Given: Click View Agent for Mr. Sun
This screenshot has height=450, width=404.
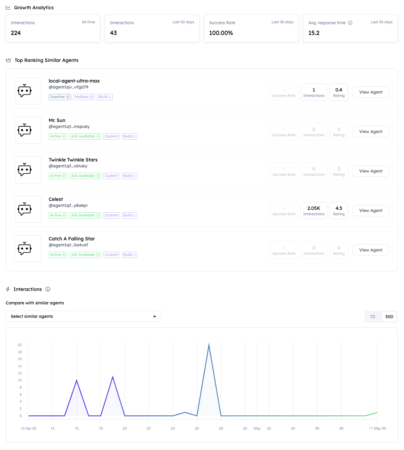Looking at the screenshot, I should pos(371,132).
